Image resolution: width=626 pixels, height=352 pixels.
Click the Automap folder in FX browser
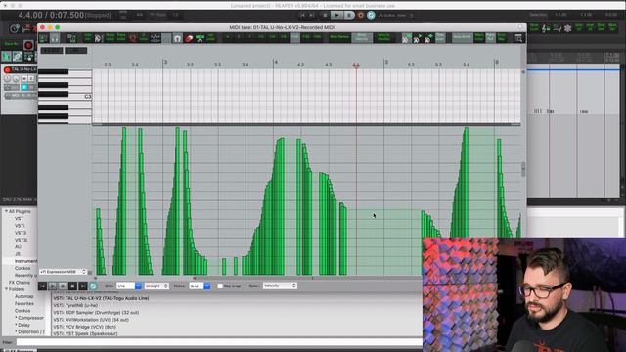point(24,296)
